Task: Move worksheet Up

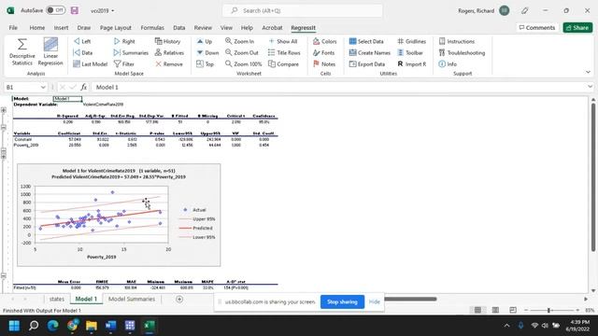Action: coord(204,41)
